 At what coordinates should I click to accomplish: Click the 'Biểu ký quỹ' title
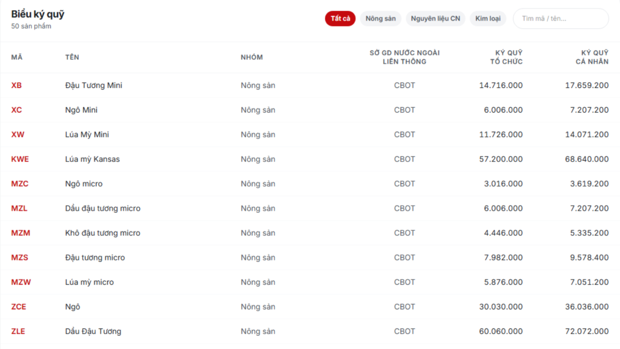coord(38,15)
